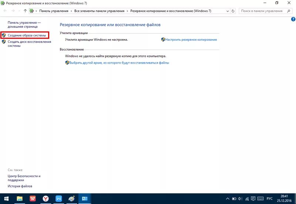
Task: Select breadcrumb "Резервное копирование и восстановление (Windows 7)"
Action: coord(171,11)
